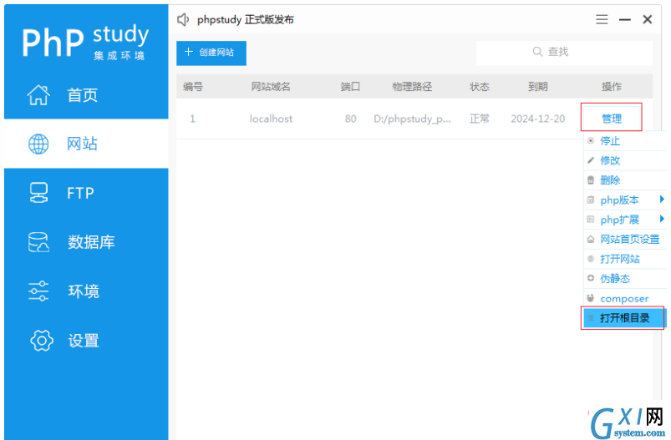This screenshot has height=440, width=671.
Task: Click the 操作 column header
Action: tap(611, 86)
